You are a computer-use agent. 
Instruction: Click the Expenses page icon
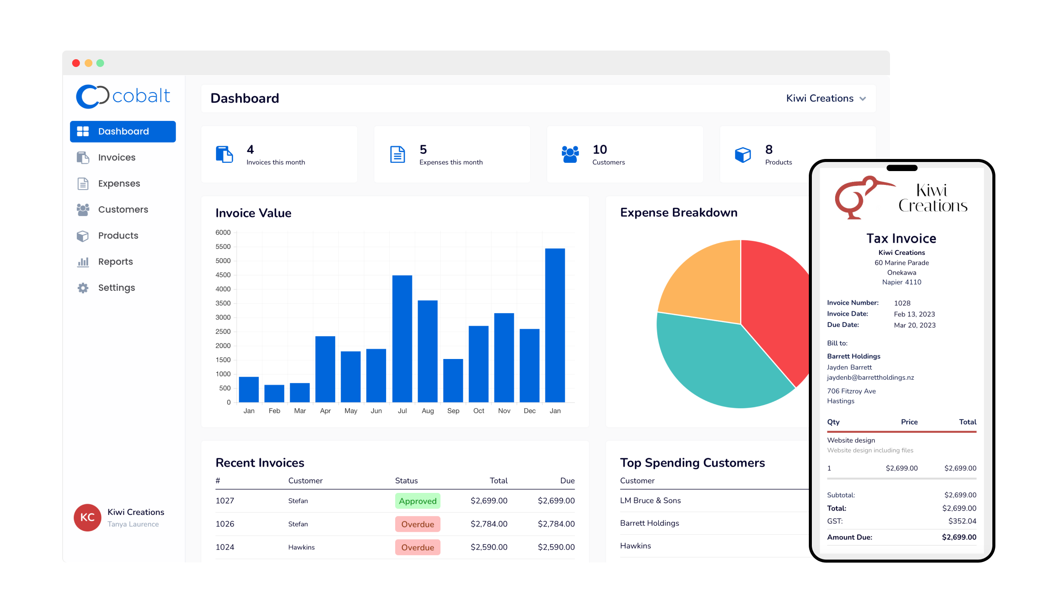click(x=82, y=183)
